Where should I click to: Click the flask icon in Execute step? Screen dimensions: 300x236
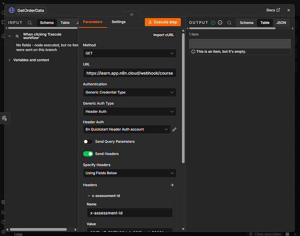point(150,22)
